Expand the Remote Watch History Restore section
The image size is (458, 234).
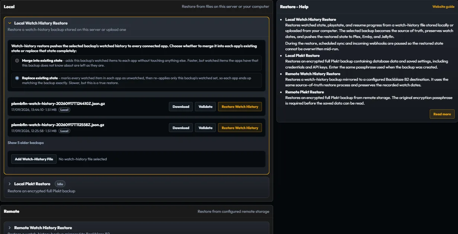tap(10, 228)
